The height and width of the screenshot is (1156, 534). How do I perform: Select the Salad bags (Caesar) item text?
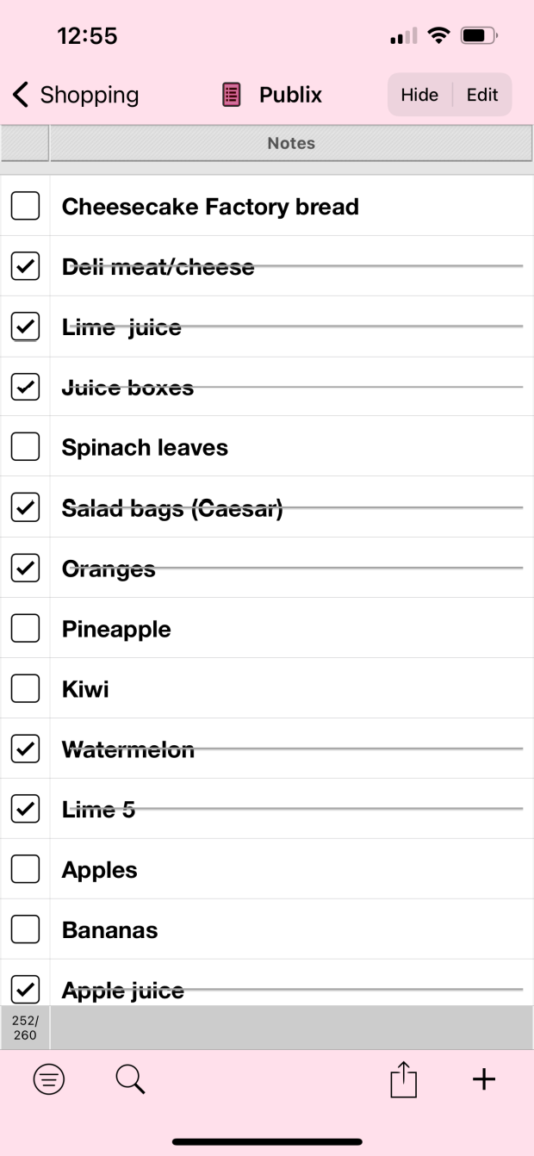click(172, 508)
